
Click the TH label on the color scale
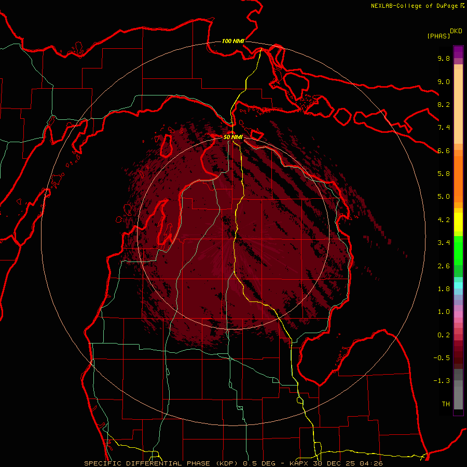(446, 404)
